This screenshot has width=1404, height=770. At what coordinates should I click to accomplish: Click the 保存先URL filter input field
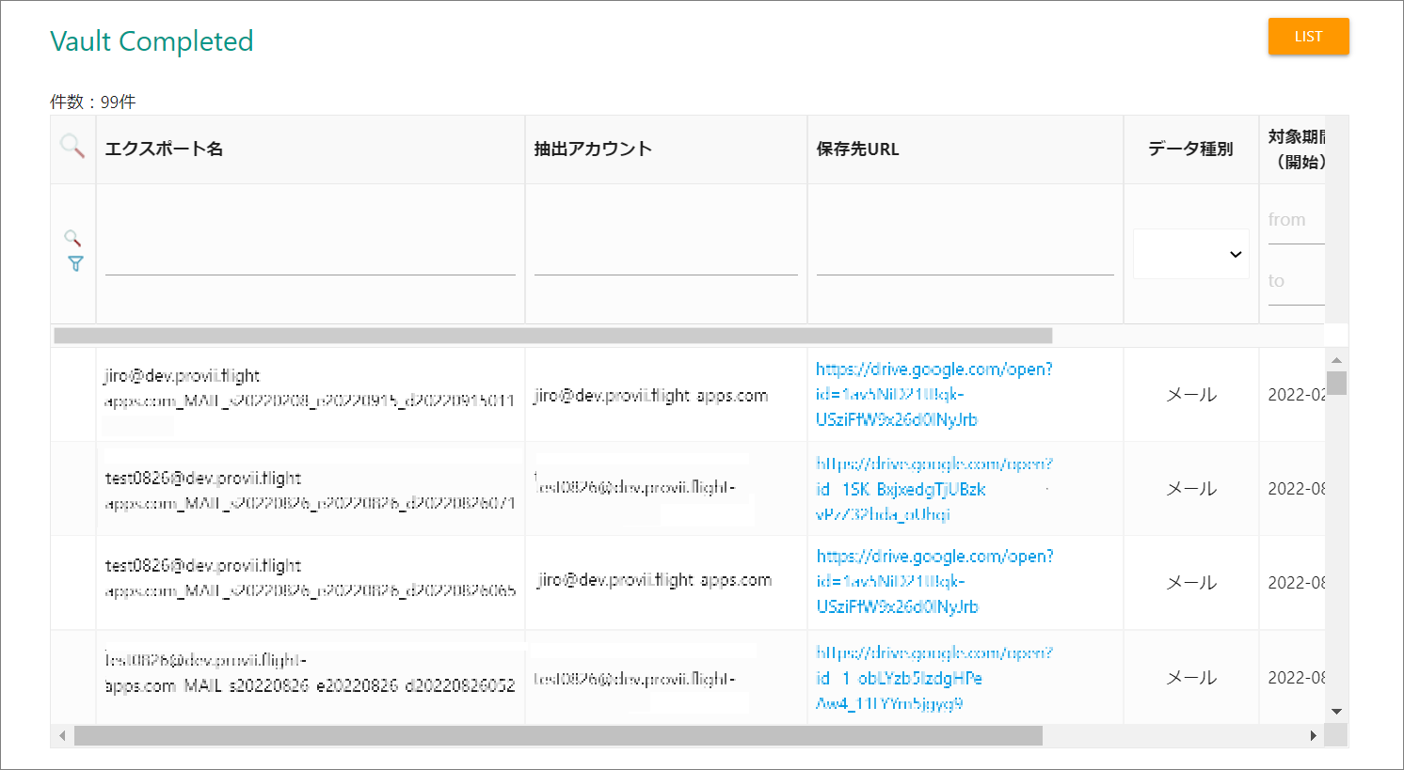coord(965,259)
